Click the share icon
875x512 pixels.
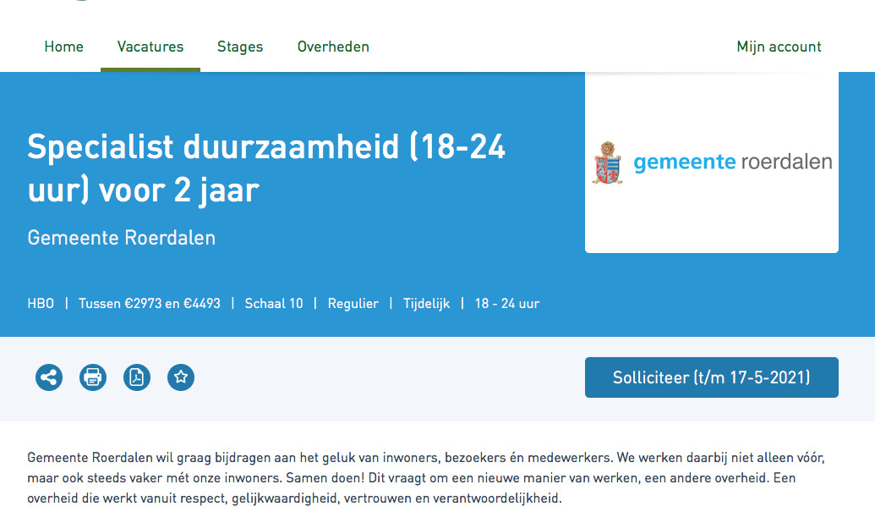click(x=49, y=377)
